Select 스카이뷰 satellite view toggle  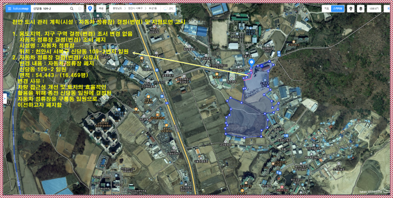click(x=337, y=8)
